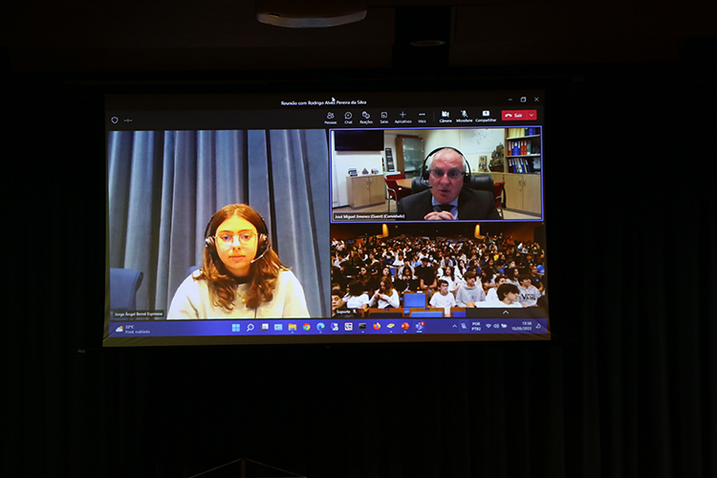Open the network Wi-Fi tray icon
The image size is (717, 478).
pyautogui.click(x=489, y=326)
